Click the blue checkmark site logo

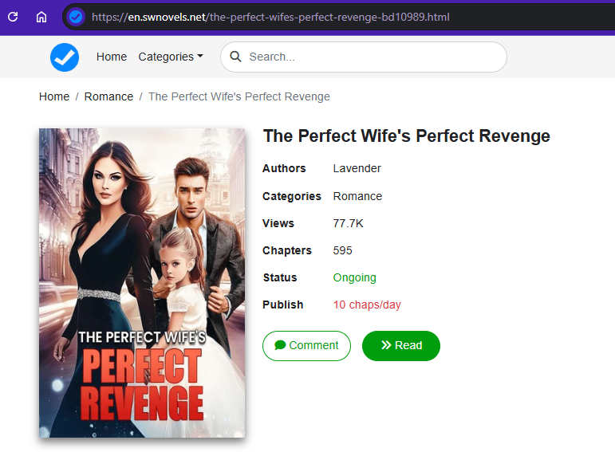(65, 57)
